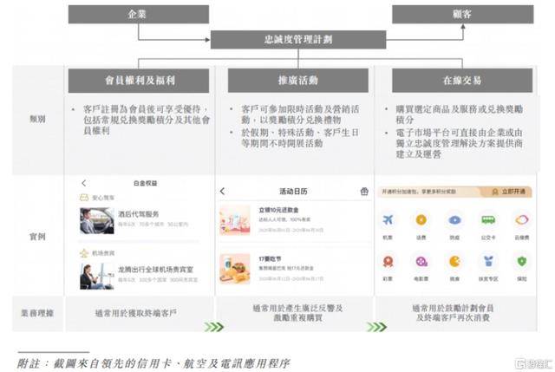Open the 电影票 film reel icon
The width and height of the screenshot is (555, 372).
[x=421, y=260]
